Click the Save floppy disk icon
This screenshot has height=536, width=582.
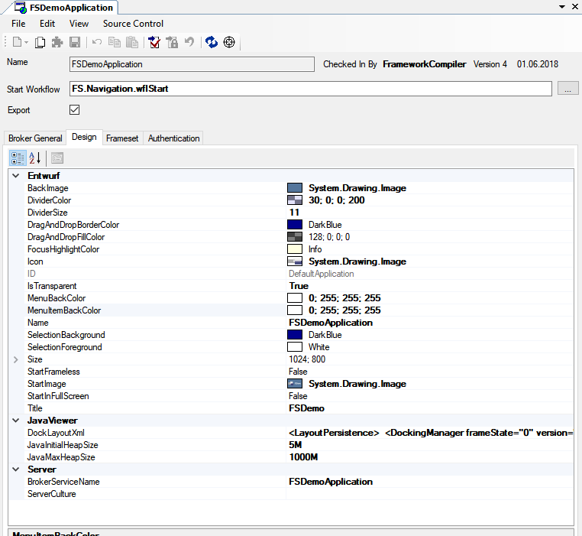[x=75, y=42]
